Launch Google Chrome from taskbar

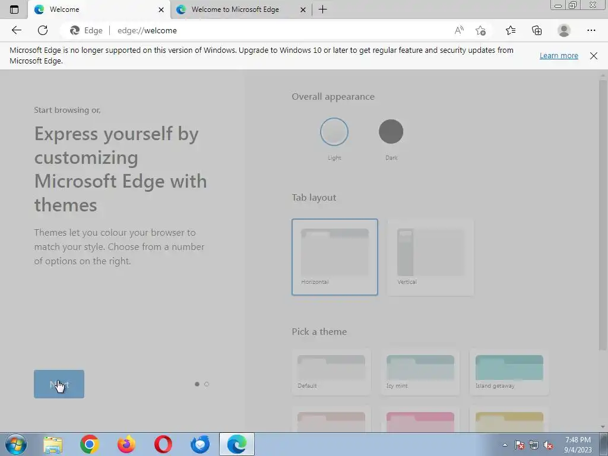pyautogui.click(x=90, y=444)
